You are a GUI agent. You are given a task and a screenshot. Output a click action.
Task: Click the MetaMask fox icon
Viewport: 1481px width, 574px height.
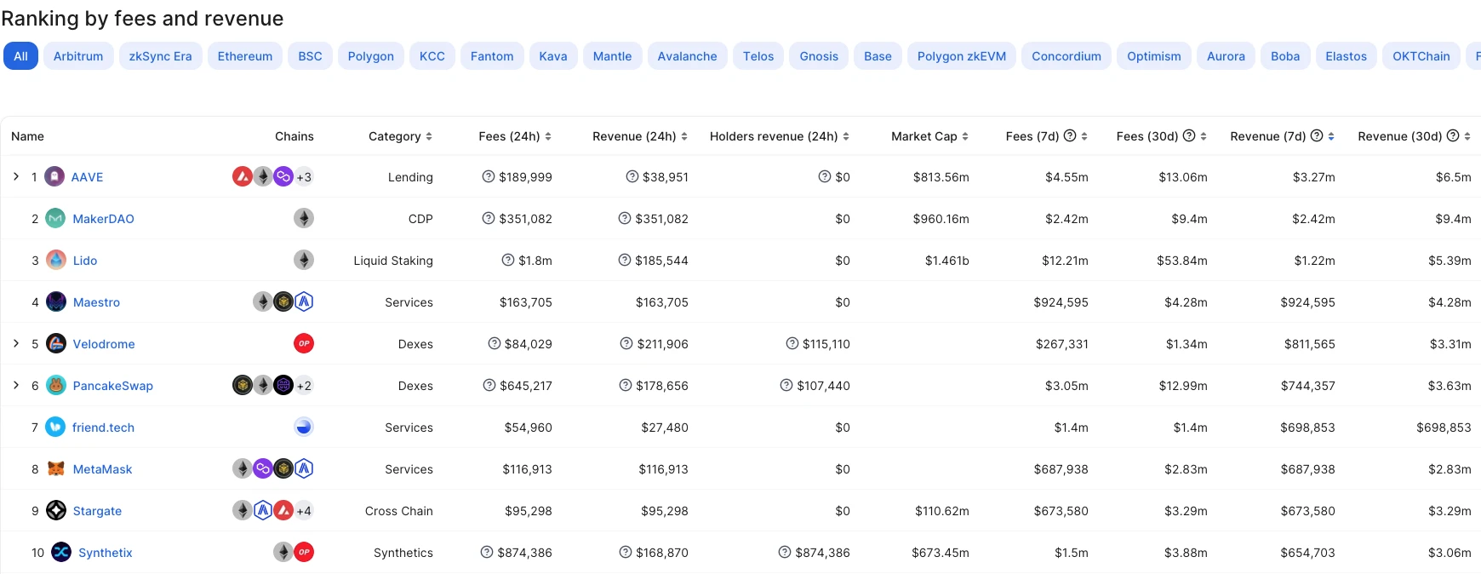click(55, 469)
